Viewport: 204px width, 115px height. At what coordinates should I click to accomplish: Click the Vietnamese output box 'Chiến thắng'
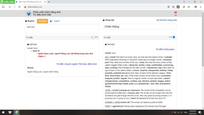[x=140, y=27]
